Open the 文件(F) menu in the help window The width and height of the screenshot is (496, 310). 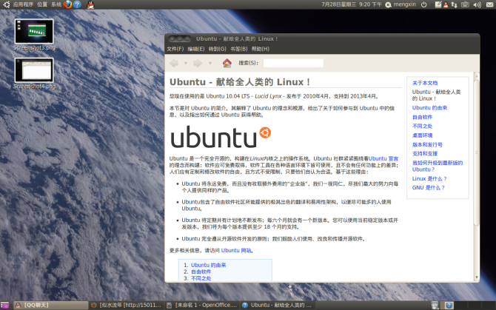(175, 49)
